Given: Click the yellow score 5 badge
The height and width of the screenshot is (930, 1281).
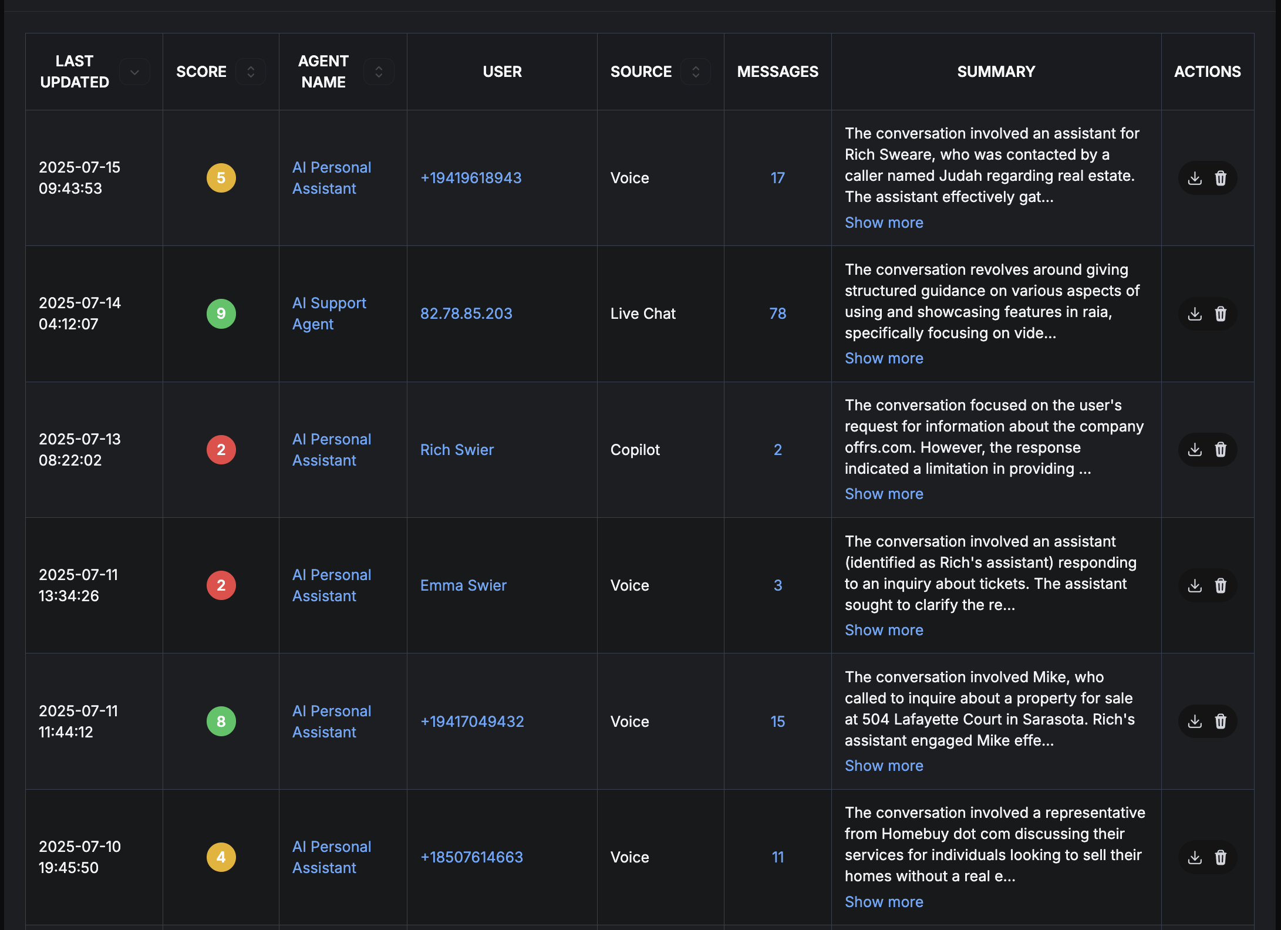Looking at the screenshot, I should tap(221, 178).
